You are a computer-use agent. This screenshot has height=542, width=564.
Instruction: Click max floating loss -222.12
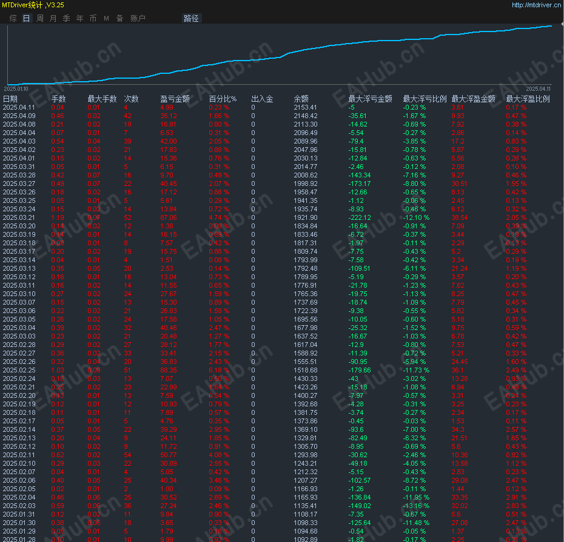tap(360, 217)
